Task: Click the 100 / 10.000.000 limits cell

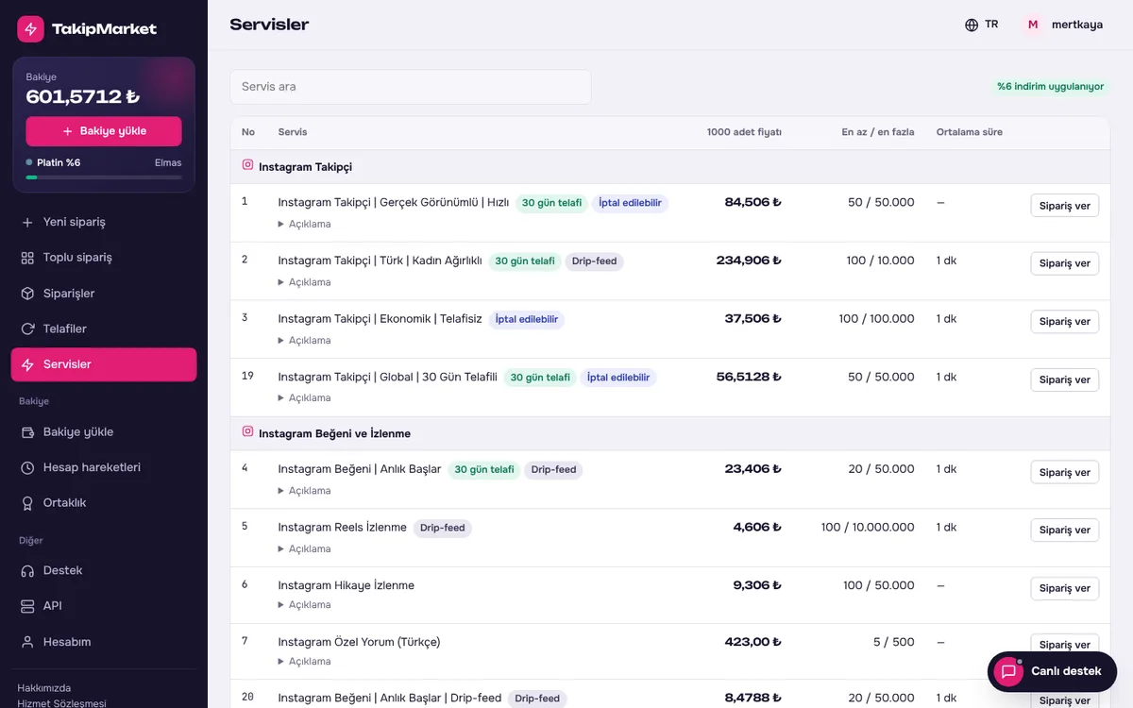Action: [868, 528]
